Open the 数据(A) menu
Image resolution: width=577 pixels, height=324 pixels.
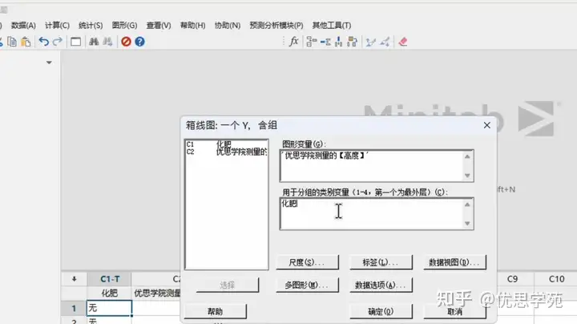(23, 26)
